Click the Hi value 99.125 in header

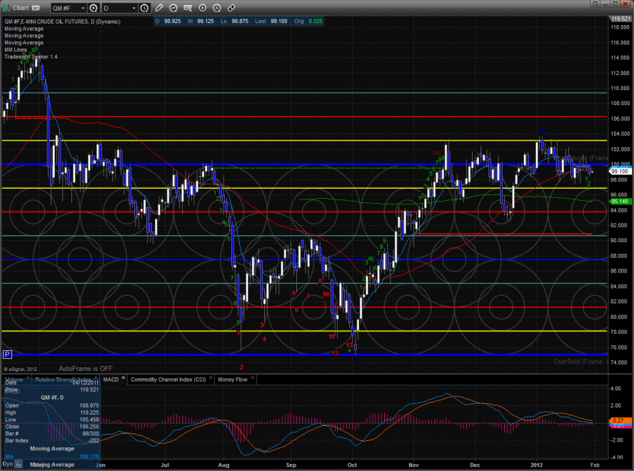tap(206, 21)
